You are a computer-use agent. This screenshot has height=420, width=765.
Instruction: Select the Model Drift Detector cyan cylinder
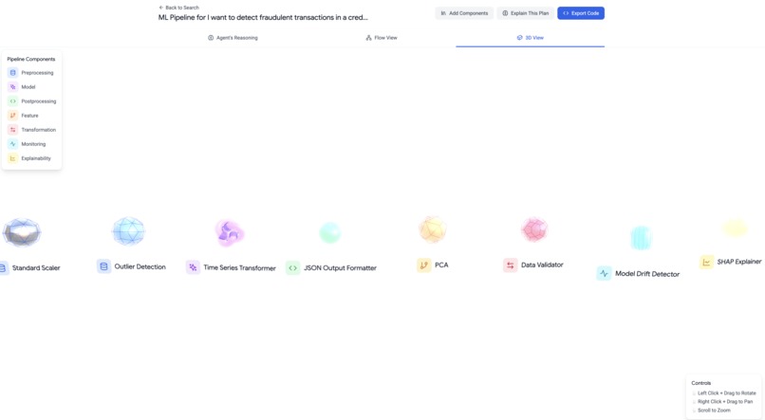[x=641, y=238]
